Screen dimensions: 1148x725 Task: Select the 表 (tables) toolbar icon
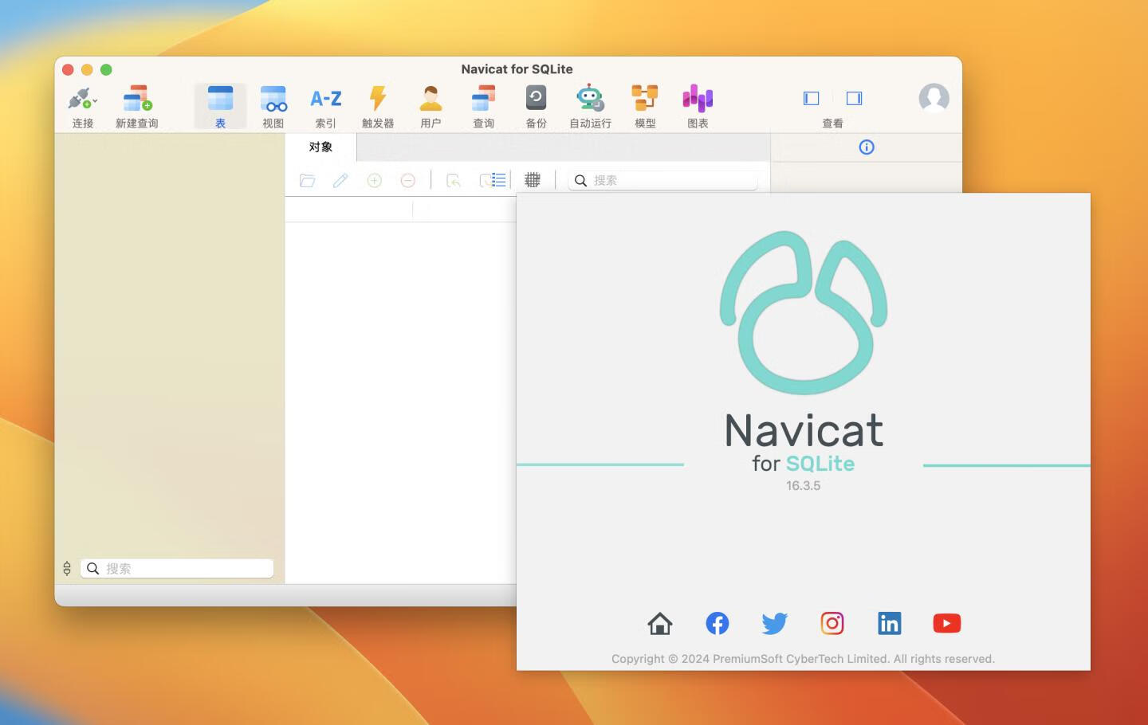(219, 104)
